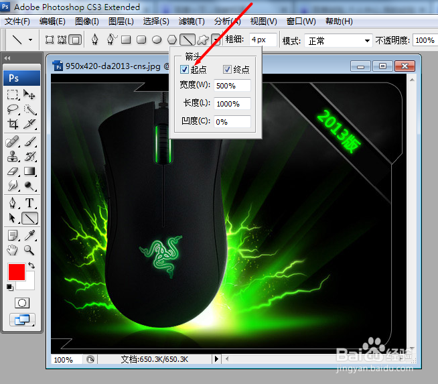Select the Line tool in toolbox
The height and width of the screenshot is (384, 438).
tap(30, 218)
